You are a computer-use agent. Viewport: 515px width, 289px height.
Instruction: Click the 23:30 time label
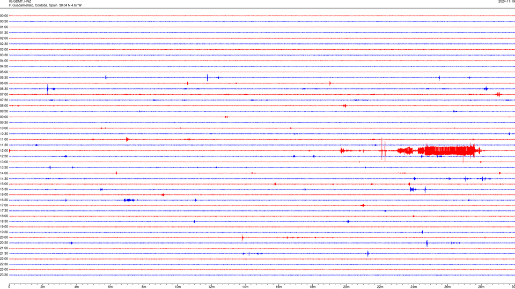click(x=4, y=275)
